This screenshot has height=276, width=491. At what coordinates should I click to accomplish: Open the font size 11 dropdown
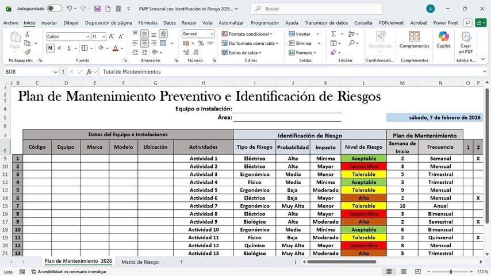point(104,37)
